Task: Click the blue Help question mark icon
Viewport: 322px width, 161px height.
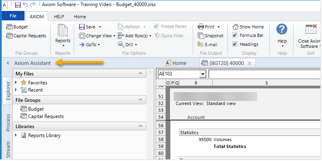Action: pos(282,29)
